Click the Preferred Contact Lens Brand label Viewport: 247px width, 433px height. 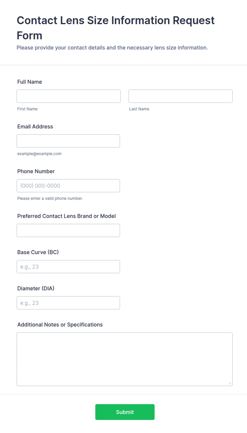(66, 216)
